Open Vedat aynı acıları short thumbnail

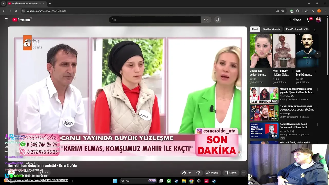261,51
